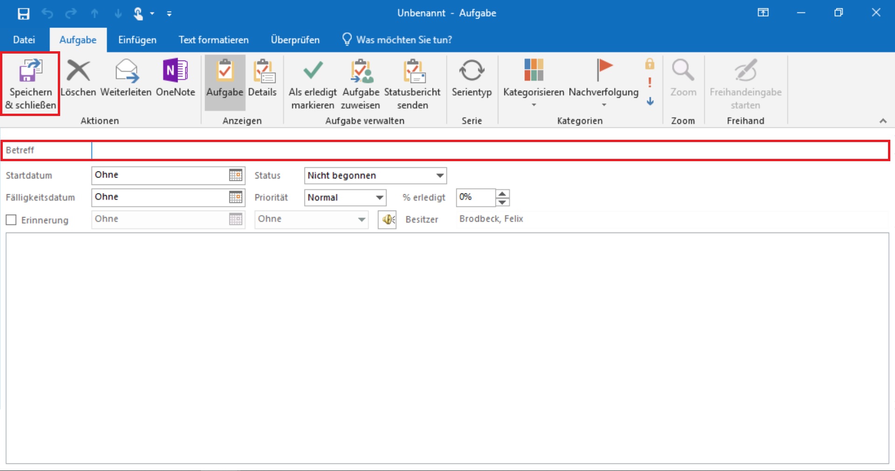Set high importance with red exclamation
The height and width of the screenshot is (471, 895).
650,82
